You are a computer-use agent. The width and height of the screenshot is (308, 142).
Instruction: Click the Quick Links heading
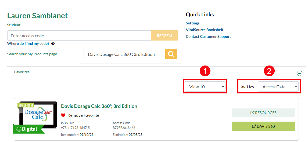click(x=200, y=14)
